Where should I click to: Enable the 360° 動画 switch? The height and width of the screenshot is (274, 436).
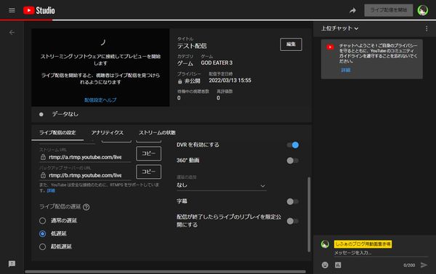click(293, 161)
